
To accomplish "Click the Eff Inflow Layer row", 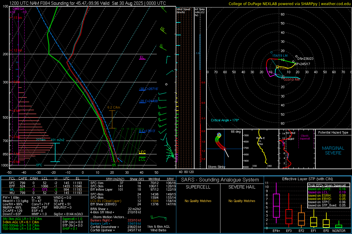I will [x=133, y=189].
